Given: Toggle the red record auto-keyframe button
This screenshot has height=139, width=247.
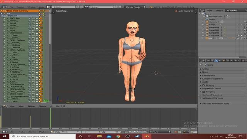Looking at the screenshot, I should (176, 132).
